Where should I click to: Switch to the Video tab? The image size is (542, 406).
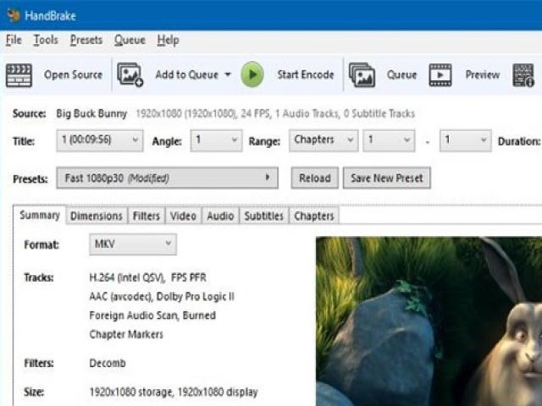coord(183,217)
